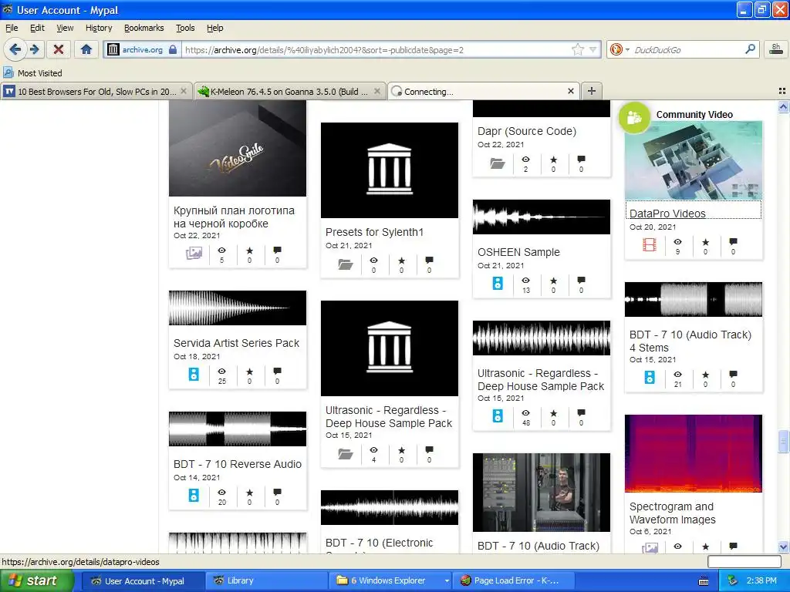Open the list all tabs grid icon

click(x=782, y=91)
